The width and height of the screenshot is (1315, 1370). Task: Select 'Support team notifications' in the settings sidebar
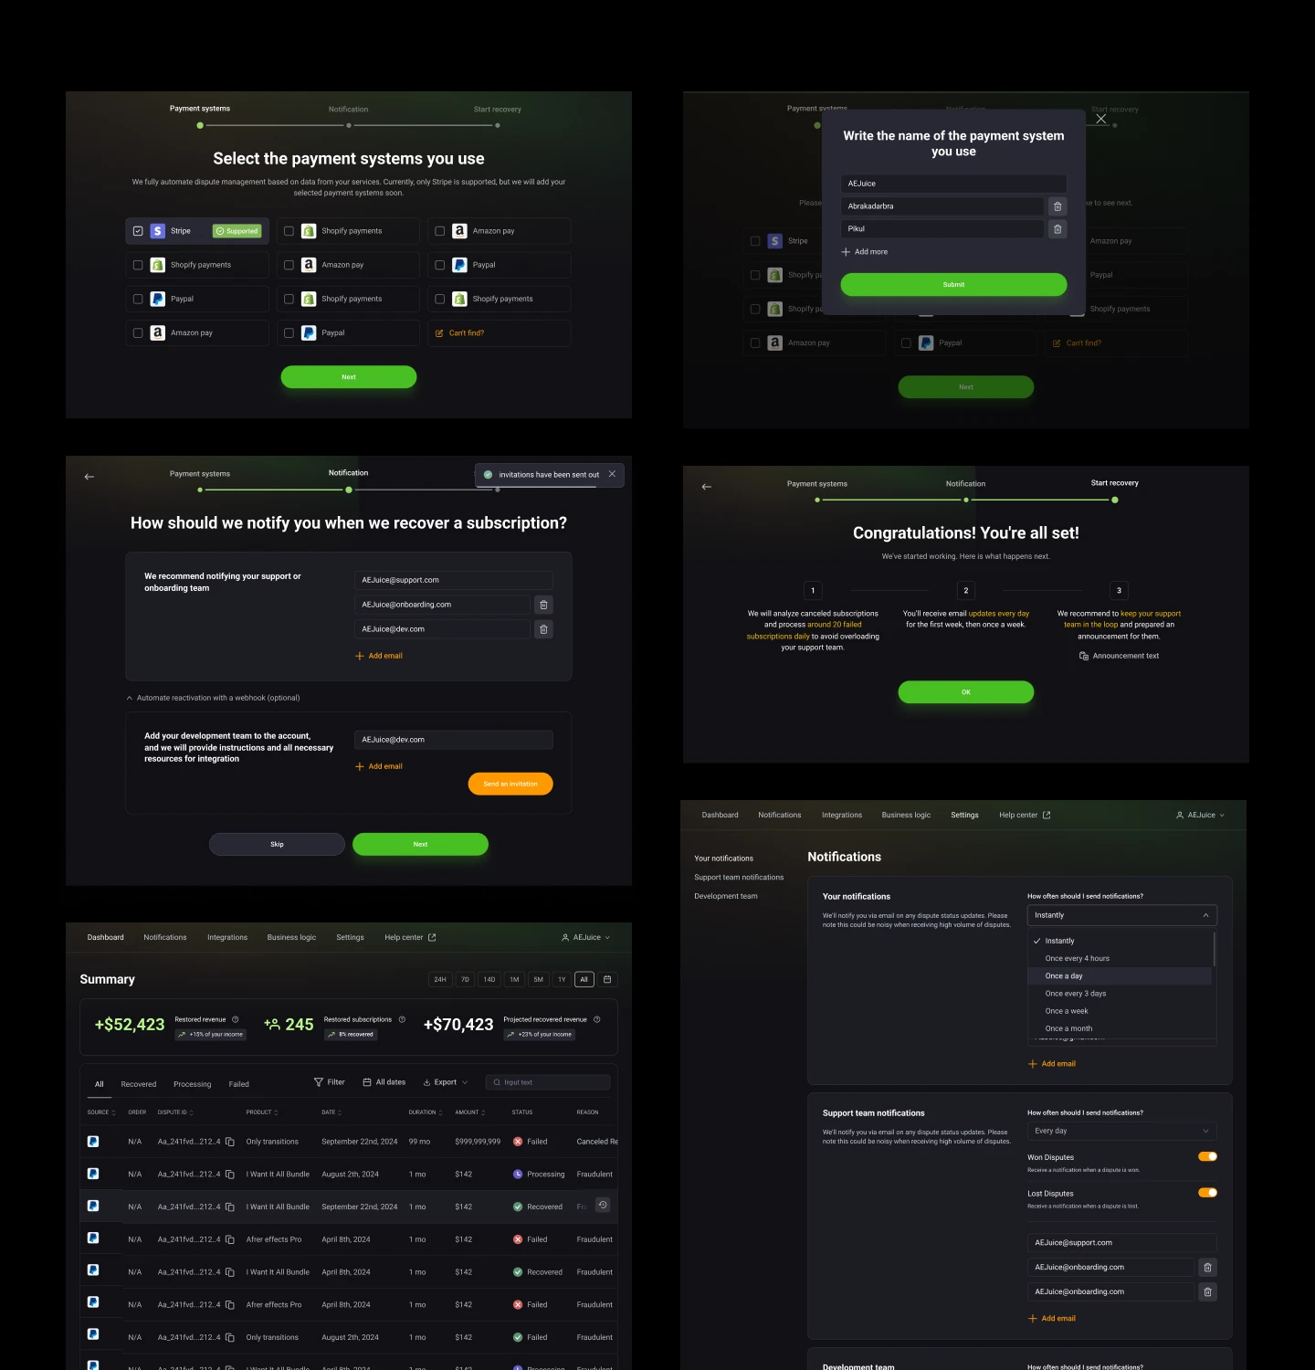[x=739, y=878]
